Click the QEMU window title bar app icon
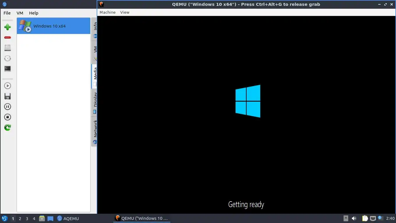 [x=101, y=4]
